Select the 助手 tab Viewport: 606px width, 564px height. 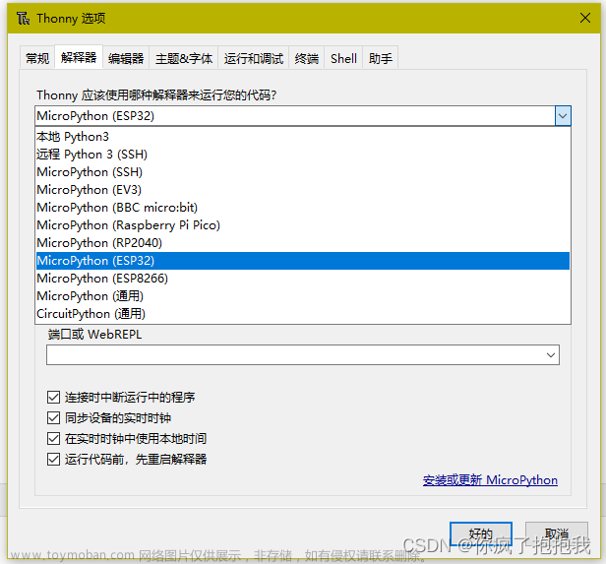click(381, 58)
